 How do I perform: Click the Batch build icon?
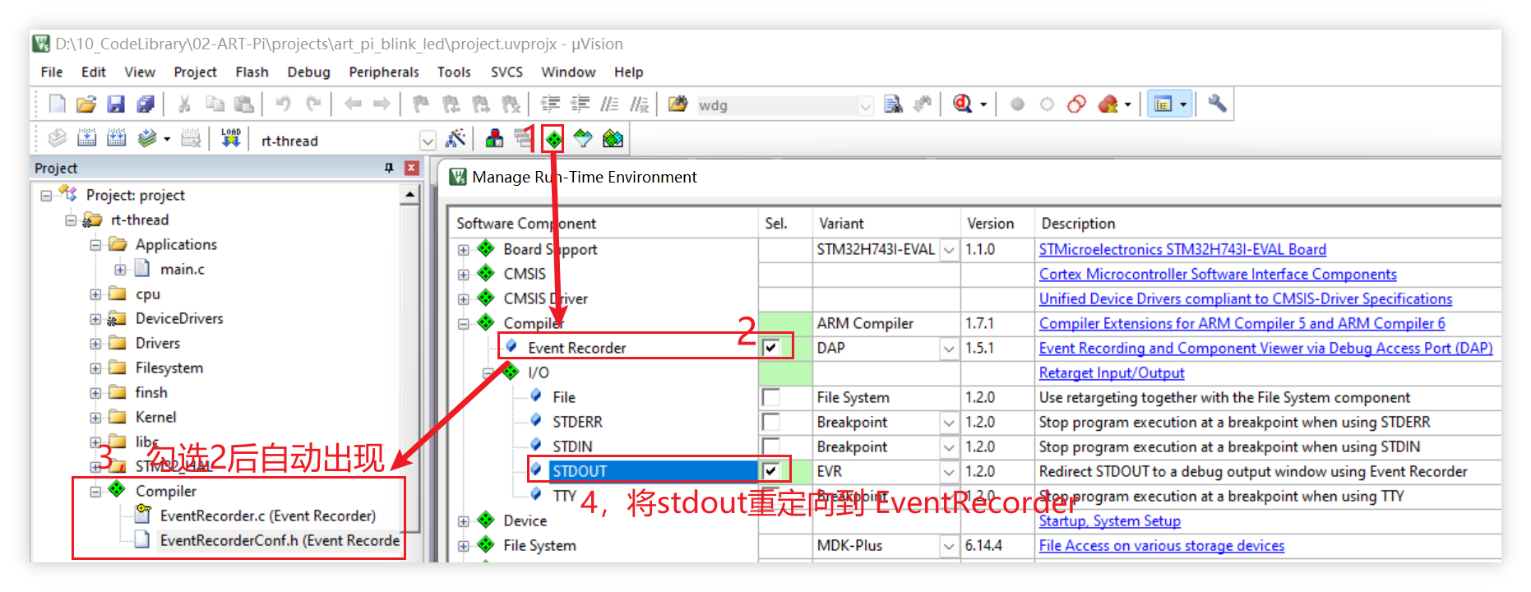(147, 138)
